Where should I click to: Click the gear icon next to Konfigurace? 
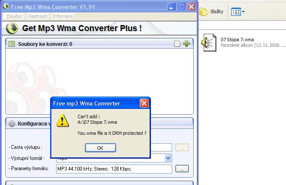(12, 124)
